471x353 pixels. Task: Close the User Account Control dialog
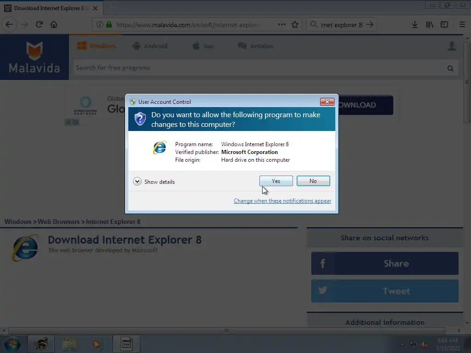pos(327,102)
